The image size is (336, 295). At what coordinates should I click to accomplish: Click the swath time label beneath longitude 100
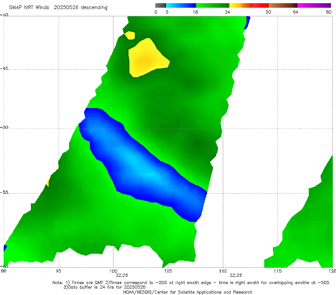click(122, 275)
